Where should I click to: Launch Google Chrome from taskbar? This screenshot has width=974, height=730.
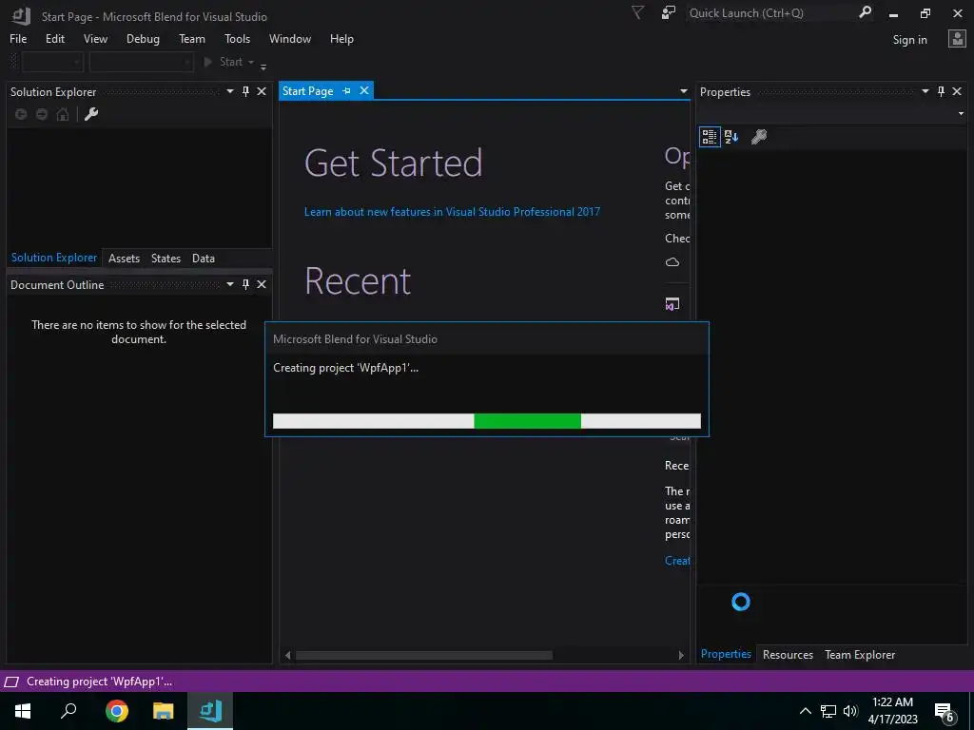(116, 711)
